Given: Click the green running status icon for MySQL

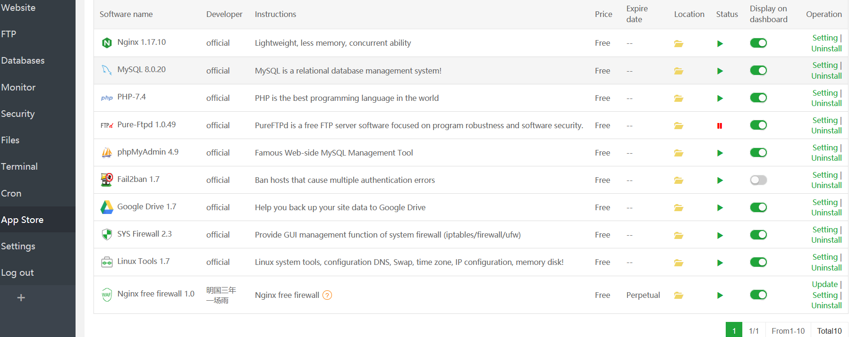Looking at the screenshot, I should coord(720,71).
